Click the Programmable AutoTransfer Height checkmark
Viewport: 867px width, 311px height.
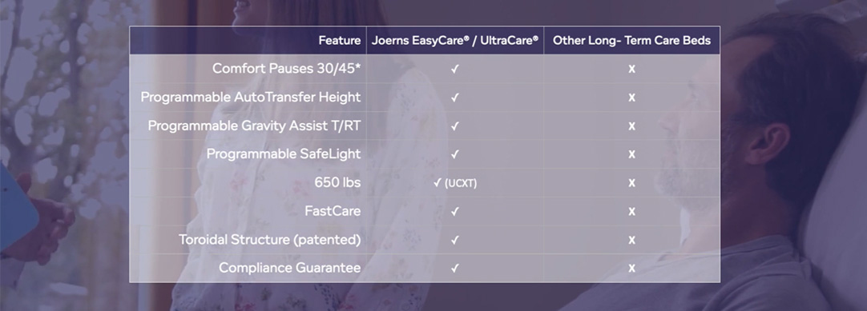point(454,97)
